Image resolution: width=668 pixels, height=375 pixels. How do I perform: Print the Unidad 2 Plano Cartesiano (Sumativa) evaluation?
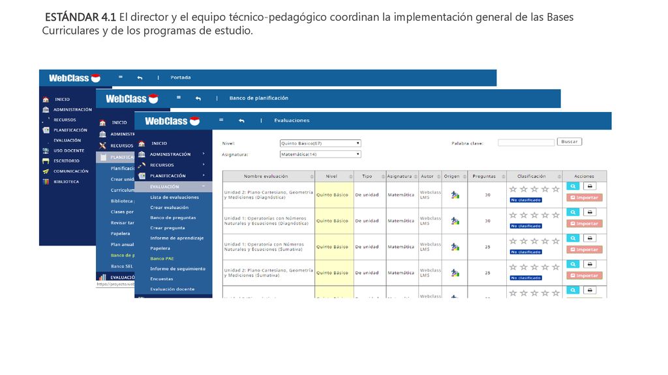click(x=590, y=264)
